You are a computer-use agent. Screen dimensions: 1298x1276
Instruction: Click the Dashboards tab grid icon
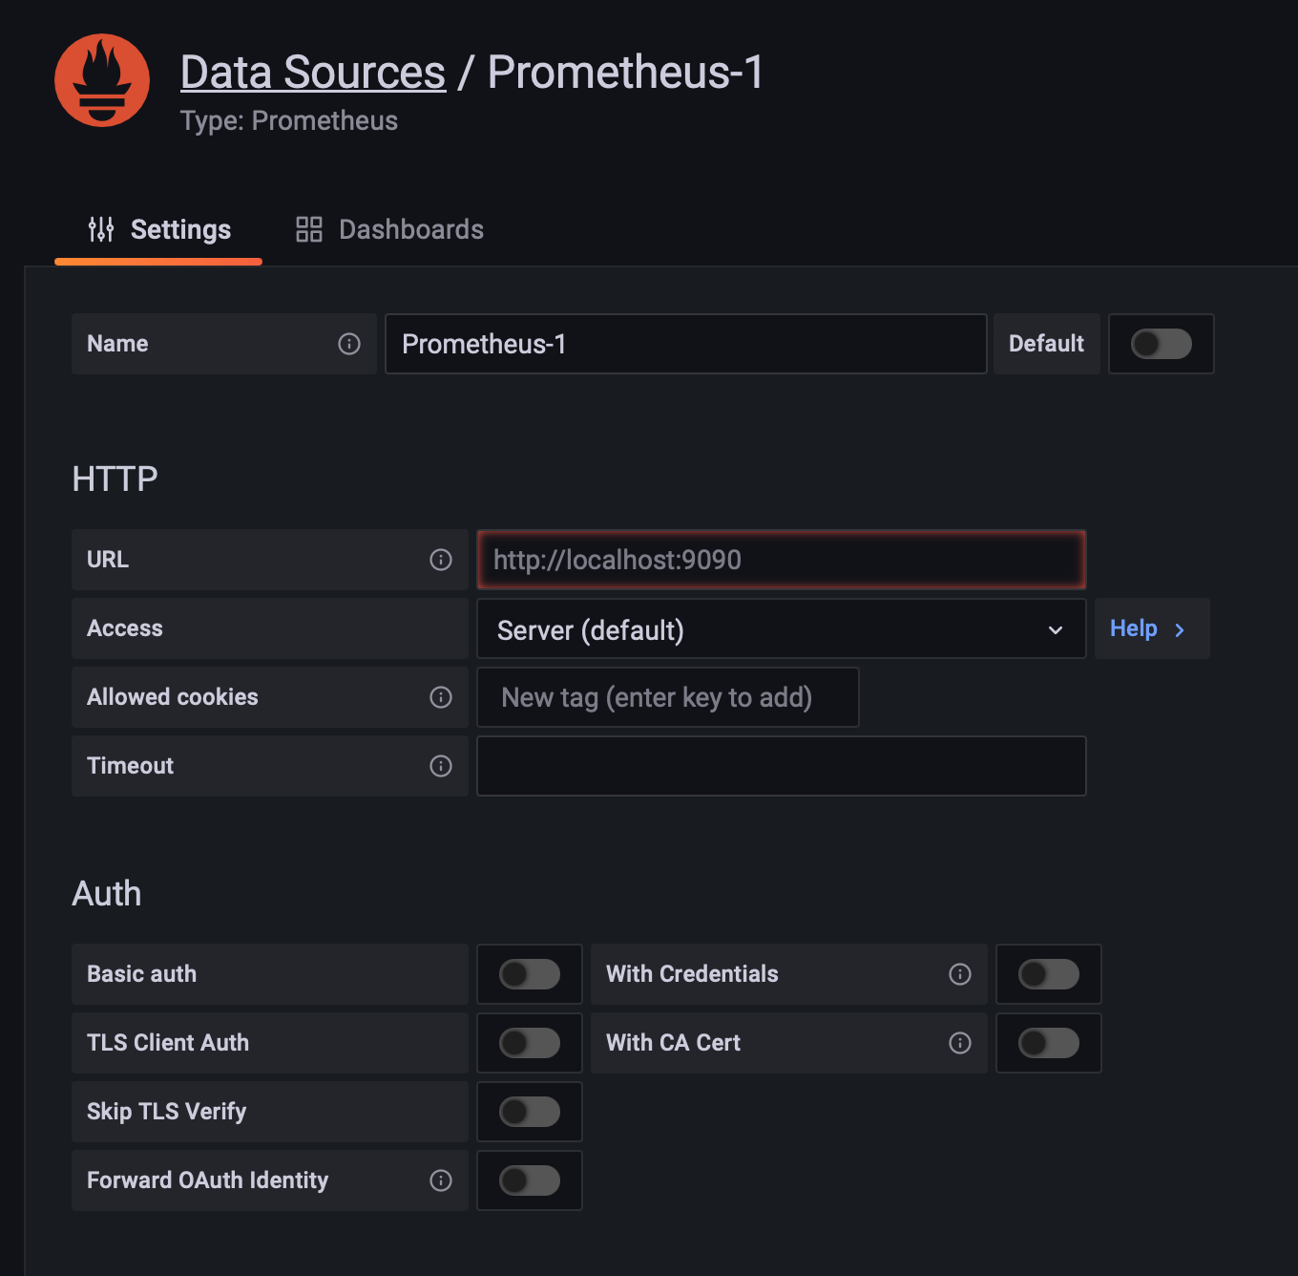pos(309,229)
